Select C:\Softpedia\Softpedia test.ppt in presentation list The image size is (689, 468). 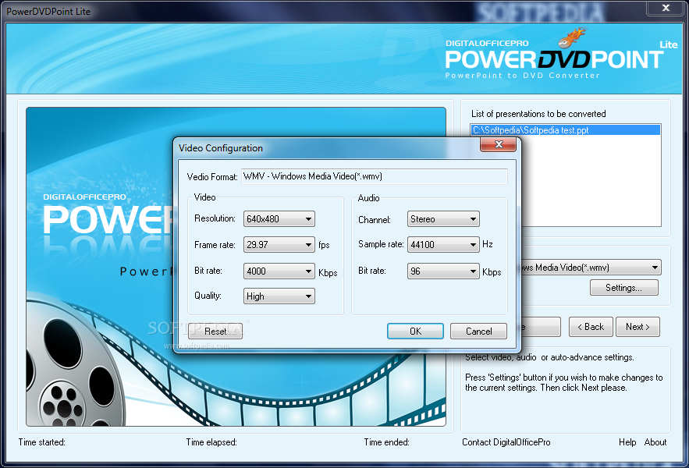(x=566, y=130)
